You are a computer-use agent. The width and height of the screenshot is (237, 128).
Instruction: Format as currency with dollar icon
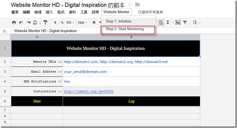pos(55,23)
